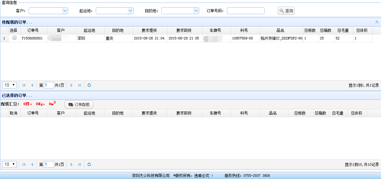Open page size dropdown in selected orders
This screenshot has width=381, height=179.
click(x=9, y=164)
